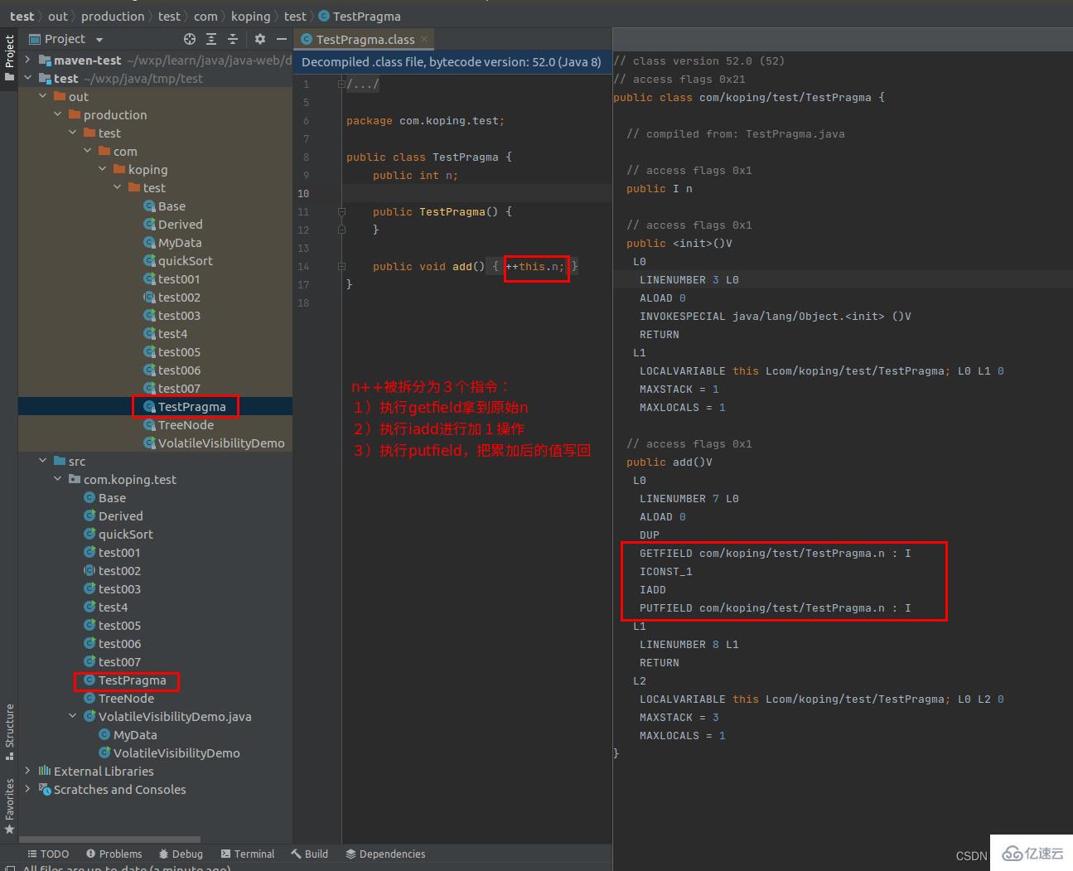Open Project panel settings via gear icon
Viewport: 1073px width, 871px height.
point(259,38)
